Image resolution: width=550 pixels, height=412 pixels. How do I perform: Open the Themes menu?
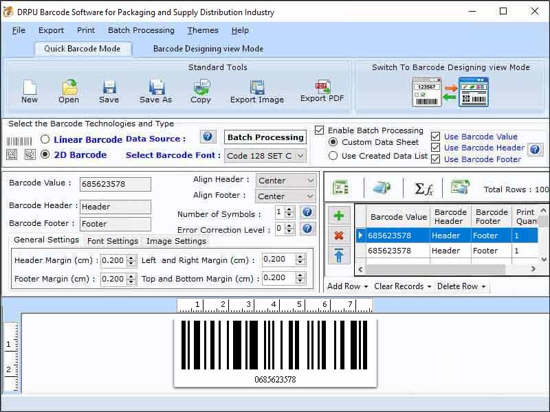[x=202, y=30]
